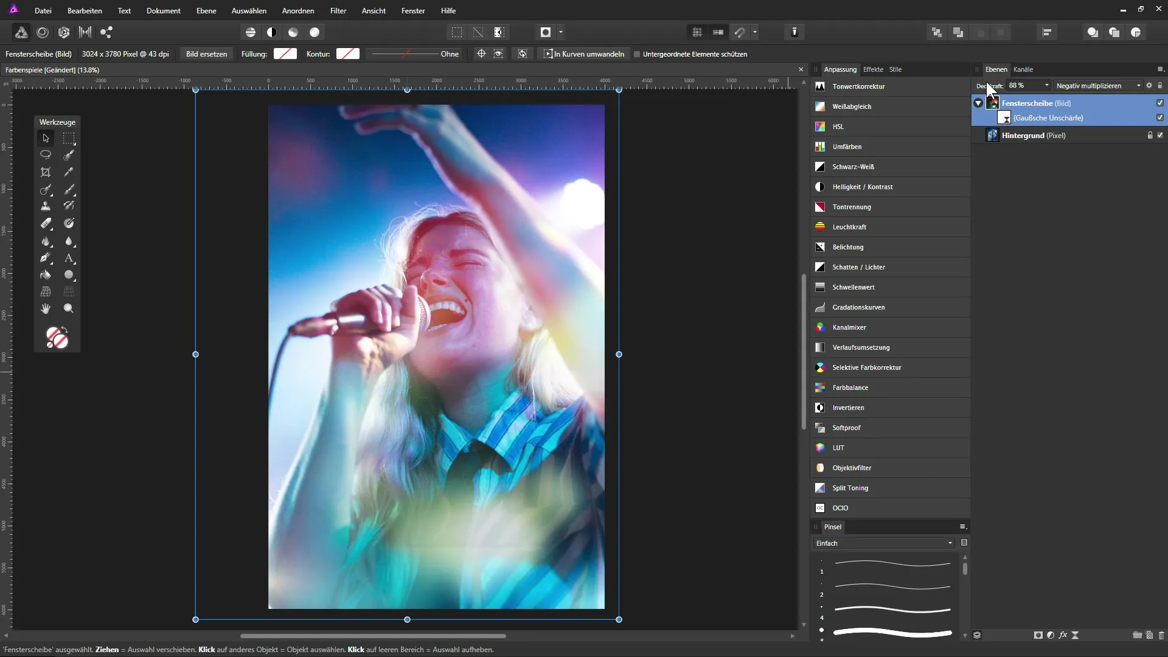Add a Schwarz-Weiß adjustment
Viewport: 1168px width, 657px height.
coord(891,167)
